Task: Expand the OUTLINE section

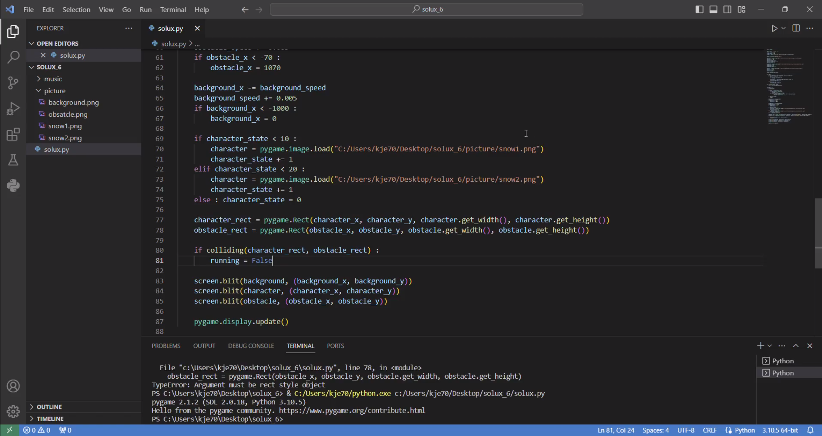Action: click(49, 407)
